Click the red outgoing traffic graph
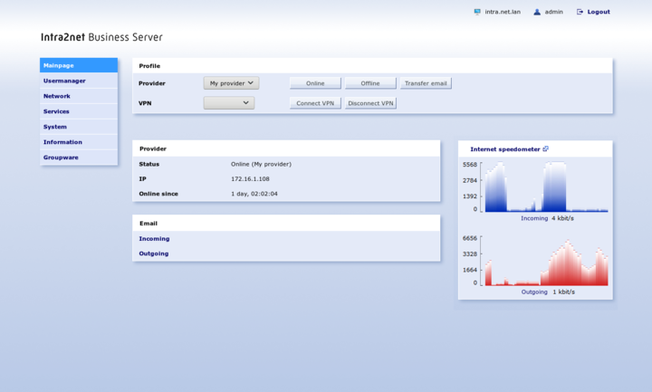Screen dimensions: 652x392 (x=546, y=261)
